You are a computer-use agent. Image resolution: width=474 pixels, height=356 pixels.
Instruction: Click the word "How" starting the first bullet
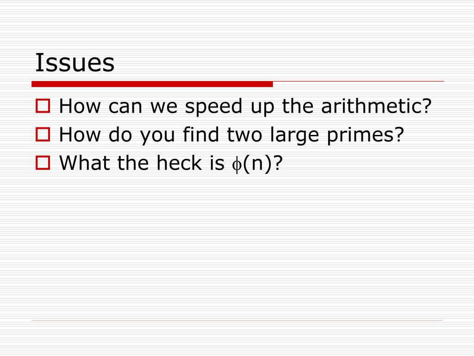point(80,106)
